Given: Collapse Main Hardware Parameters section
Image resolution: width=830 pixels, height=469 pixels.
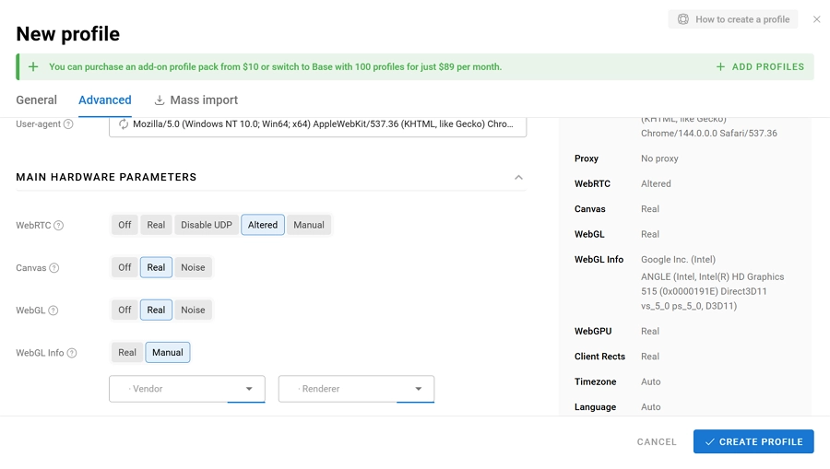Looking at the screenshot, I should coord(518,177).
